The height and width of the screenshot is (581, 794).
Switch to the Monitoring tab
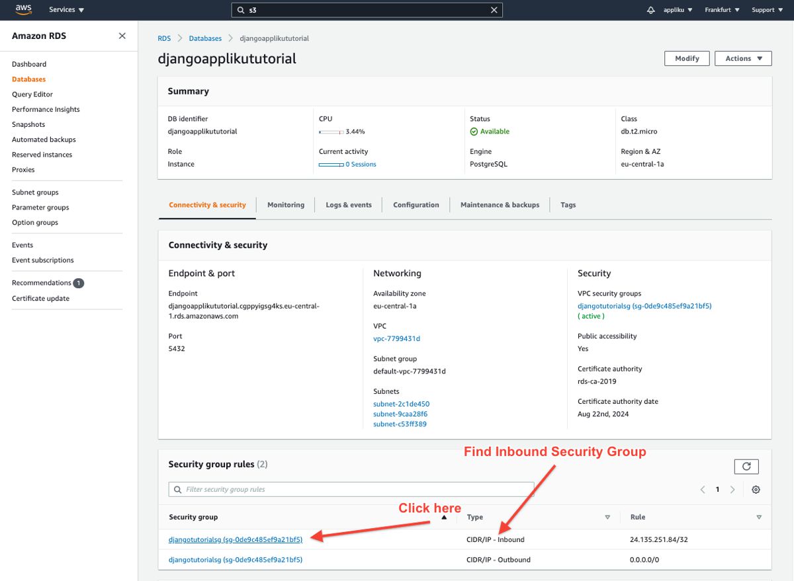[286, 205]
